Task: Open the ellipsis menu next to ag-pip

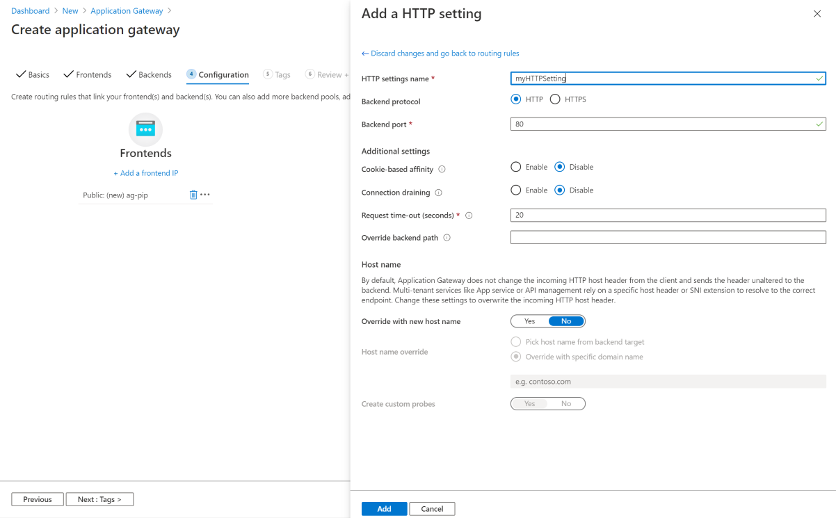Action: tap(205, 195)
